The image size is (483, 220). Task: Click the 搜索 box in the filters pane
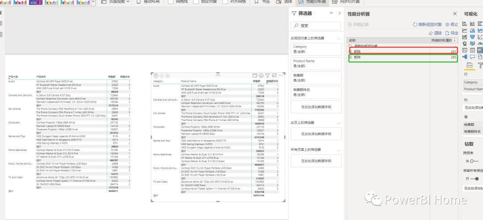316,26
